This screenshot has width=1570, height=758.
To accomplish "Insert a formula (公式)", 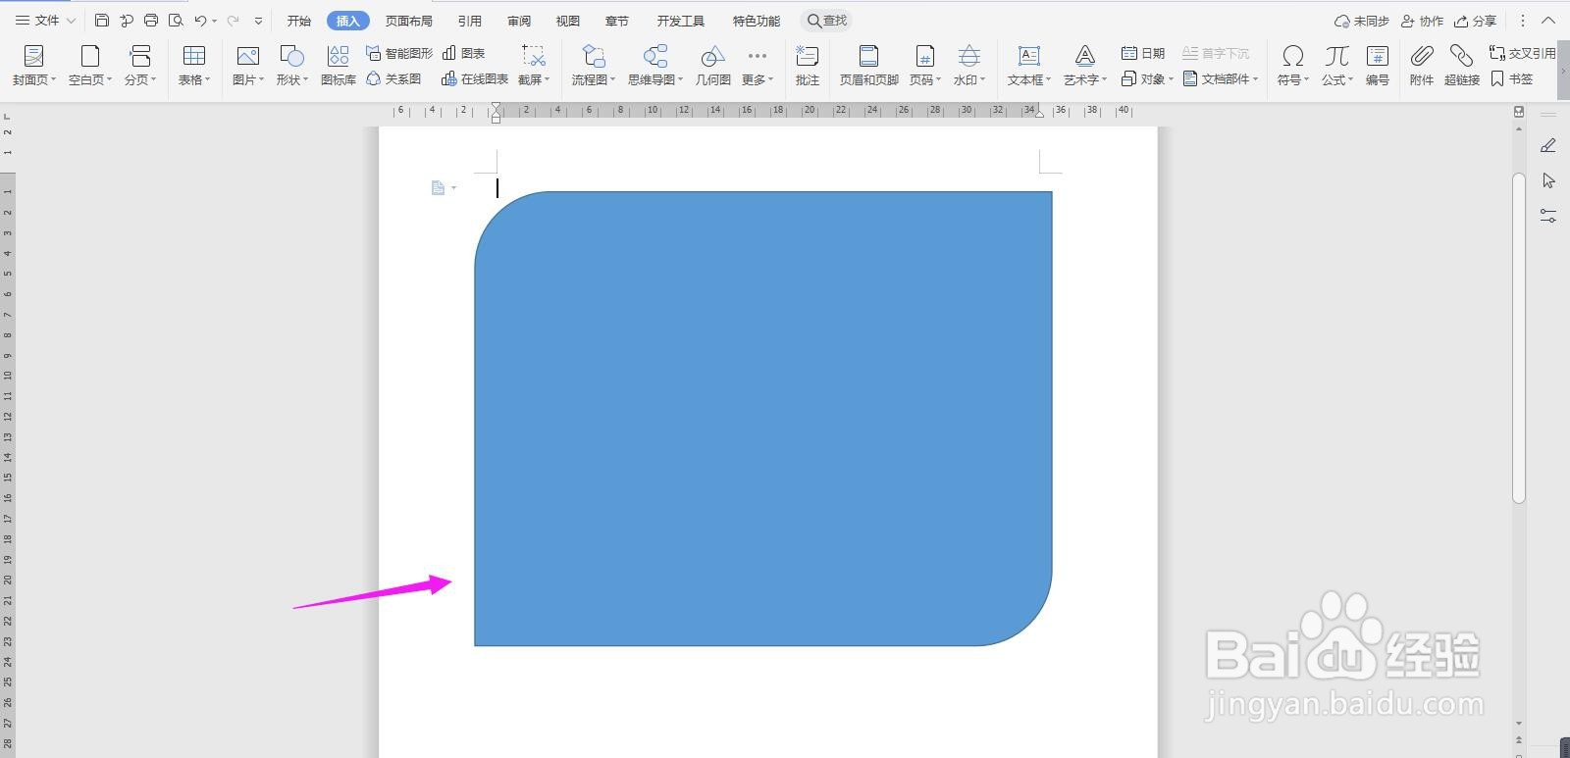I will (x=1337, y=66).
